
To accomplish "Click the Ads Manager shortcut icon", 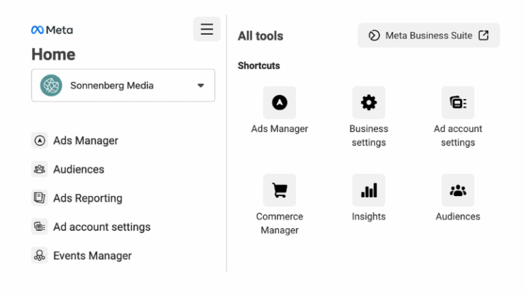I will coord(280,102).
